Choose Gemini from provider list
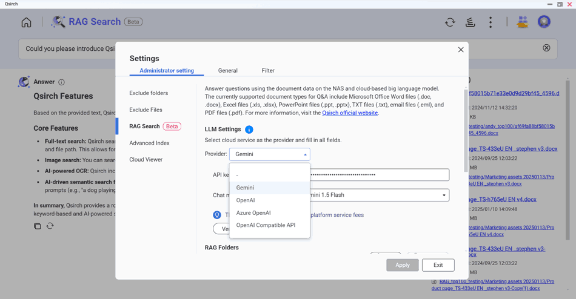576x299 pixels. pyautogui.click(x=270, y=188)
